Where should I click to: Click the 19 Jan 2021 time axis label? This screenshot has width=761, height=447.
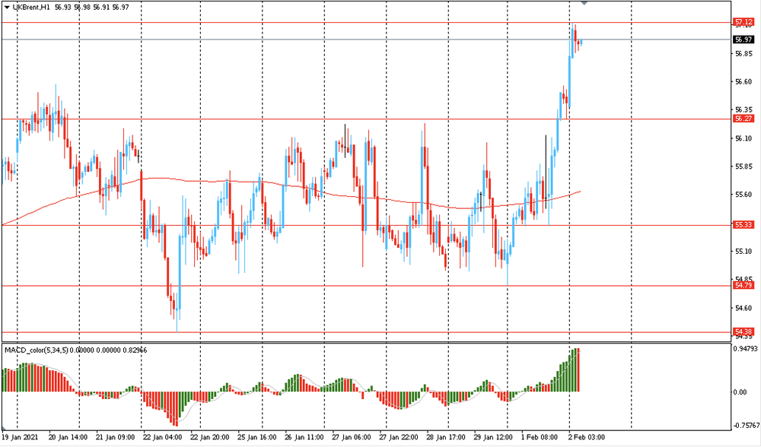point(21,438)
